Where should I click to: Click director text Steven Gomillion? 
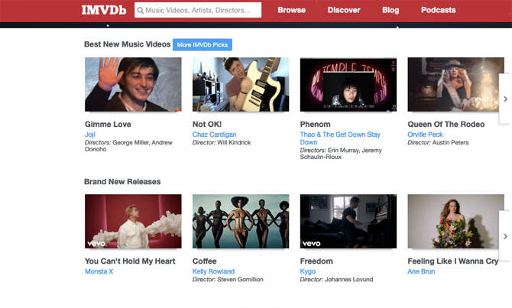[x=240, y=280]
